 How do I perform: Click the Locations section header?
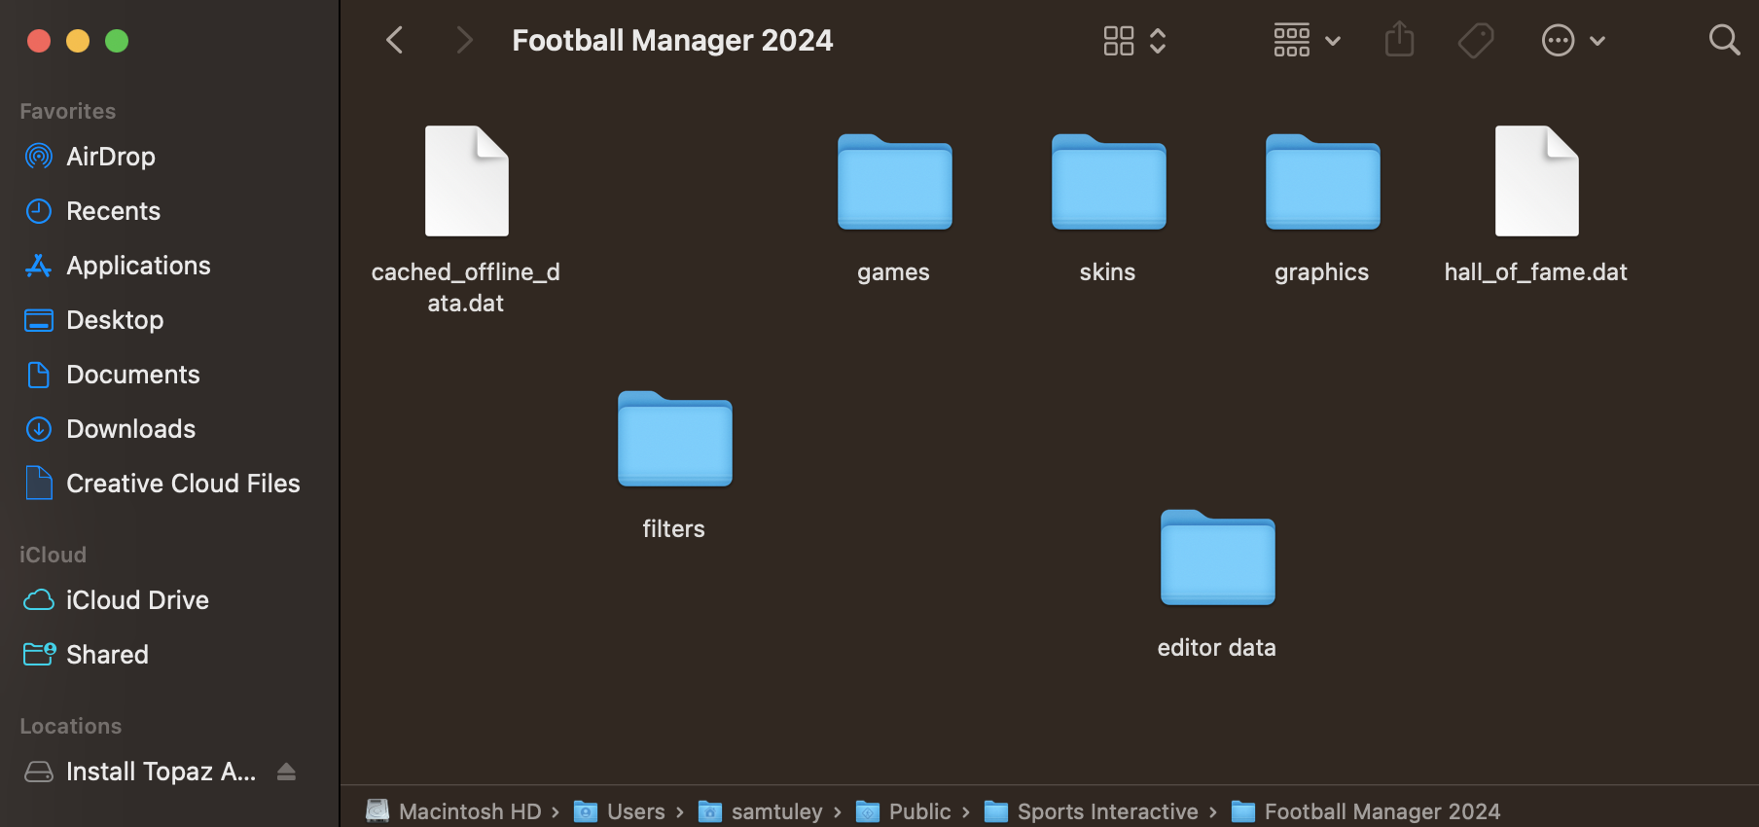71,726
